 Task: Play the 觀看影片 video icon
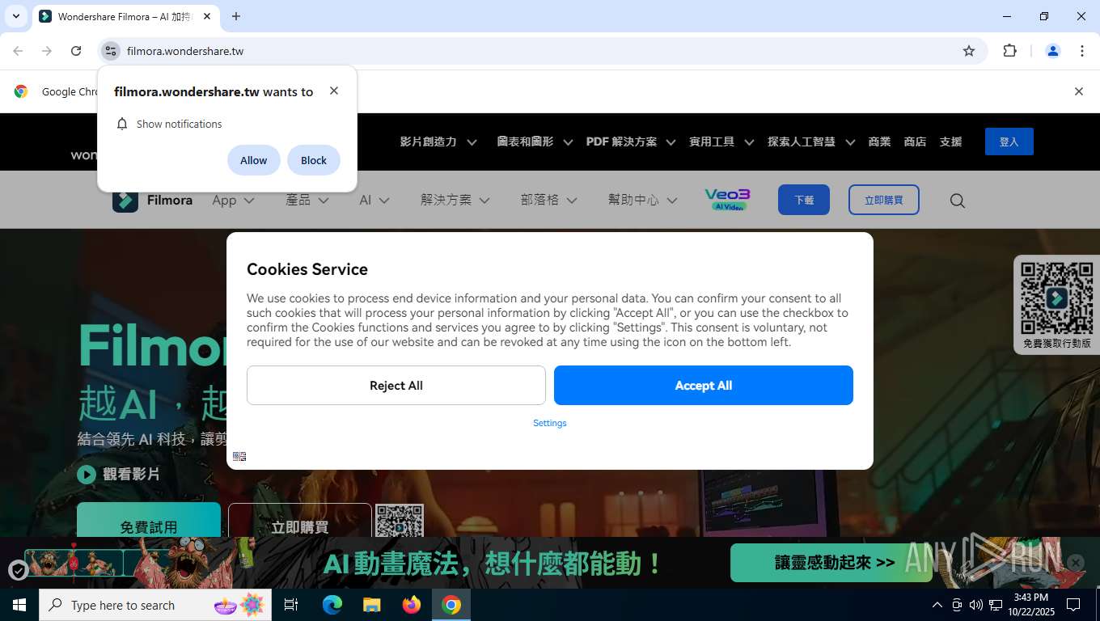click(x=87, y=474)
